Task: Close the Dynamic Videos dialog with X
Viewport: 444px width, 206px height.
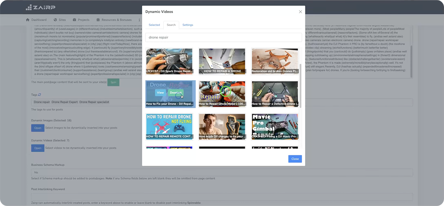Action: [x=300, y=12]
